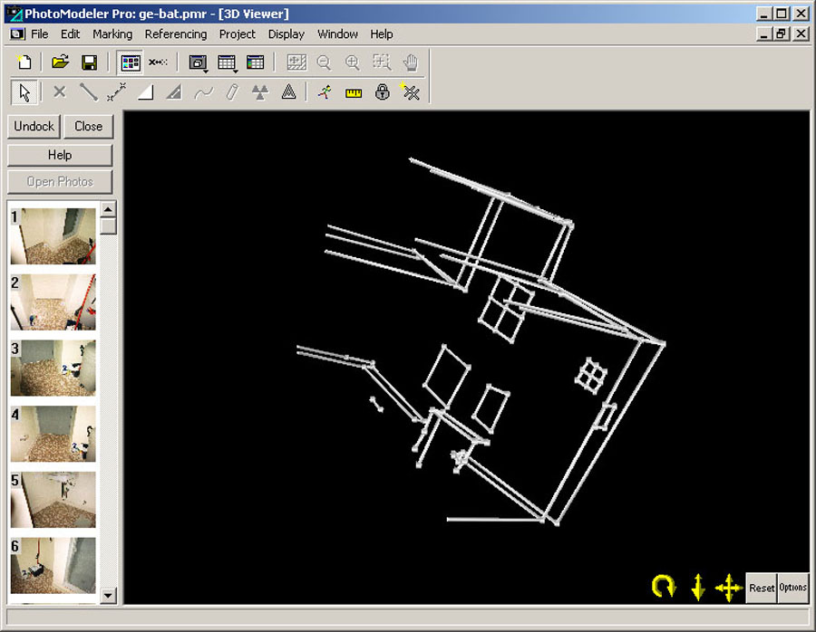Image resolution: width=816 pixels, height=632 pixels.
Task: Select photo thumbnail 2
Action: tap(53, 302)
